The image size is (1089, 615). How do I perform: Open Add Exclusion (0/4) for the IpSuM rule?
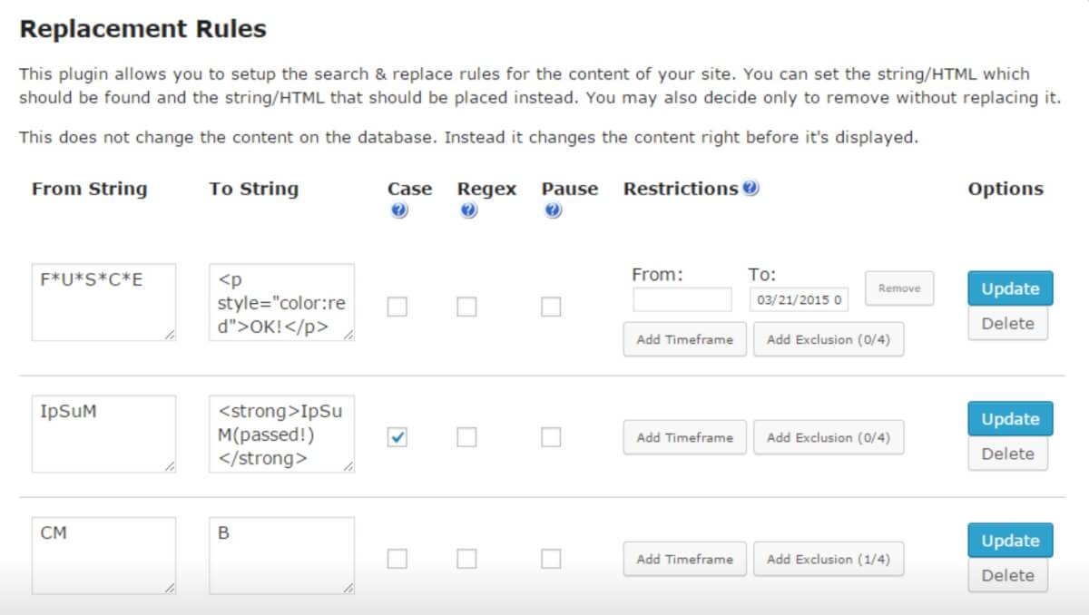pos(829,437)
